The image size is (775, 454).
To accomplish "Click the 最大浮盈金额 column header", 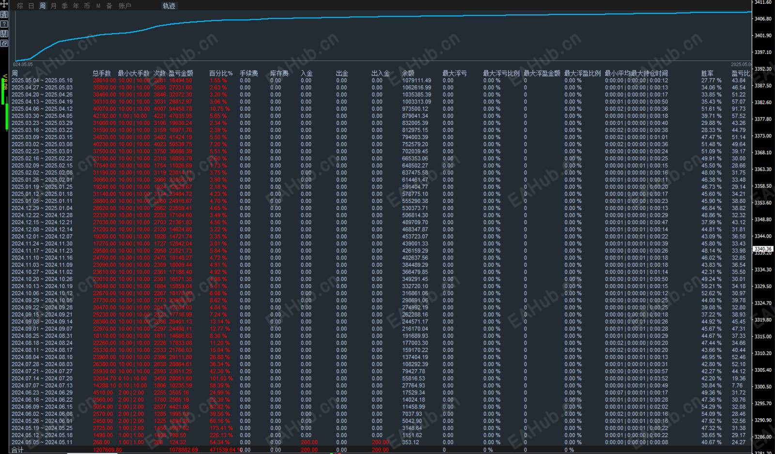I will [x=542, y=73].
